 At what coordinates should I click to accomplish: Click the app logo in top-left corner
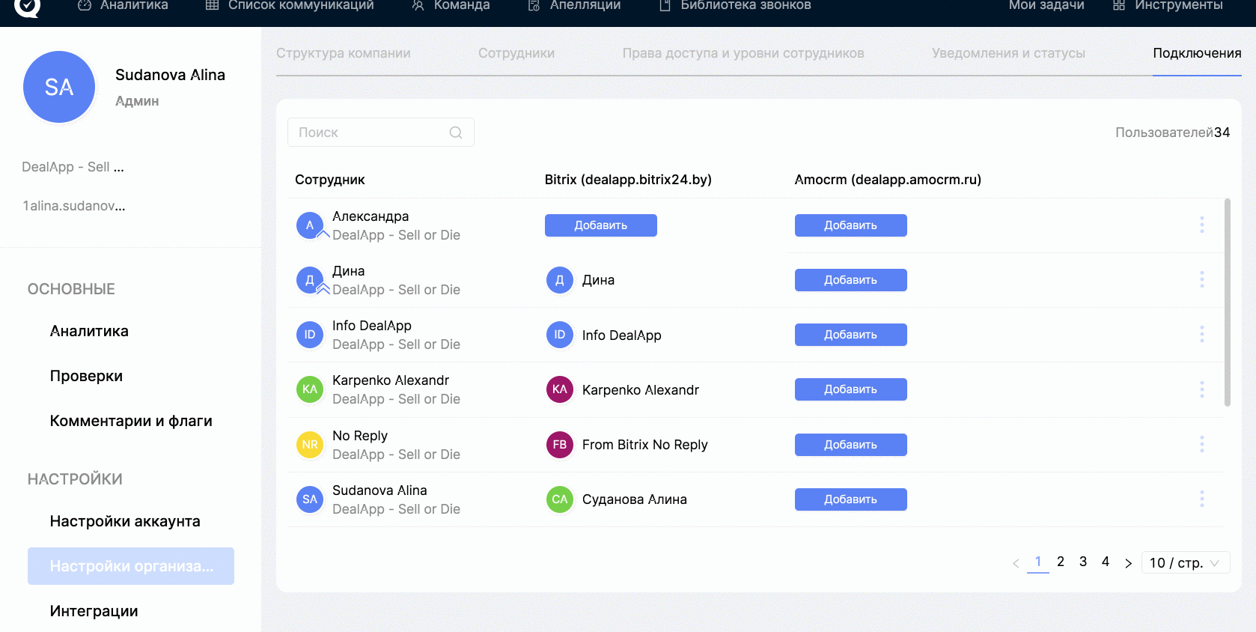coord(27,7)
